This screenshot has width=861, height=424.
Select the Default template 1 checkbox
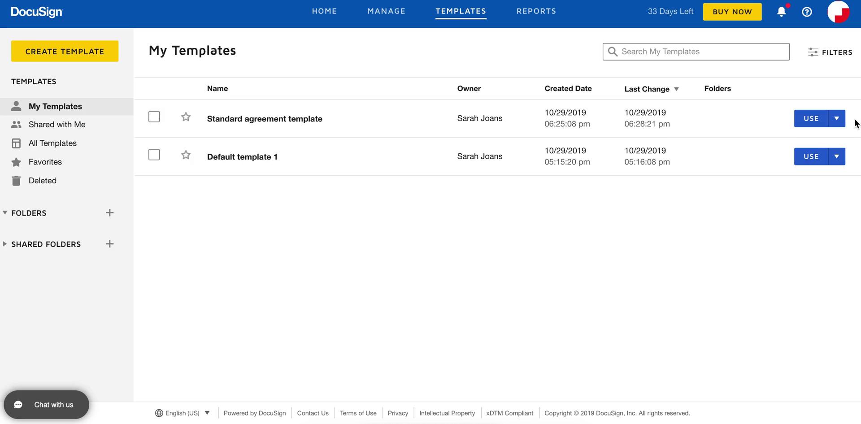click(x=154, y=155)
